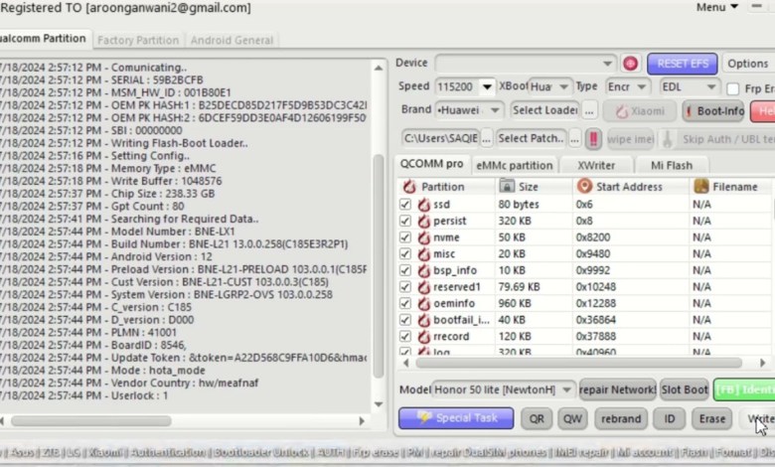Open the Model Honor 50 lite dropdown

(566, 389)
